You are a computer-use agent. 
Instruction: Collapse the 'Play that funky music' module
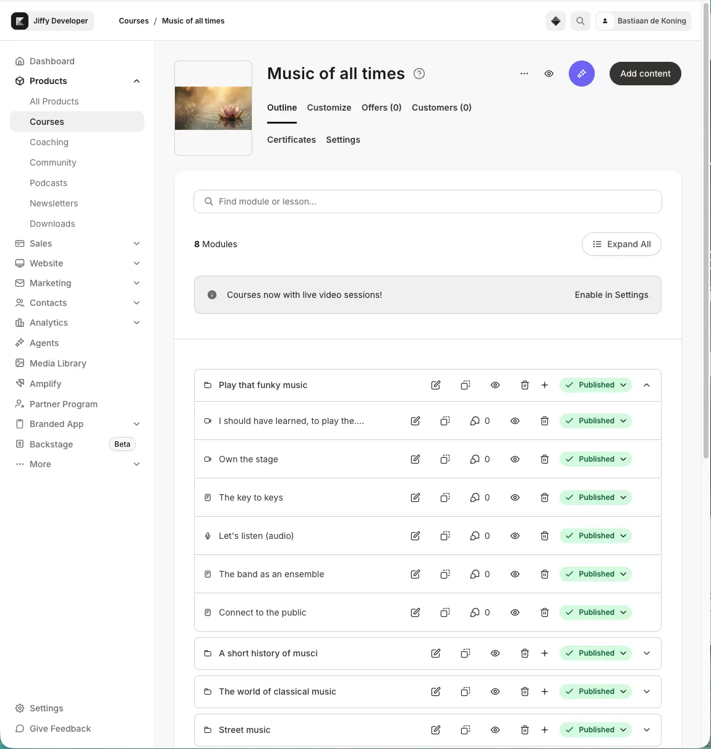coord(647,385)
